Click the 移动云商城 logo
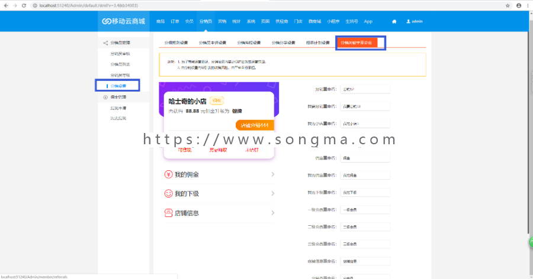The width and height of the screenshot is (533, 279). click(x=124, y=21)
